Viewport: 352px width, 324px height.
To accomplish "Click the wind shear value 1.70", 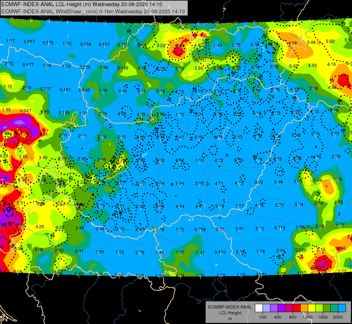I will point(8,86).
